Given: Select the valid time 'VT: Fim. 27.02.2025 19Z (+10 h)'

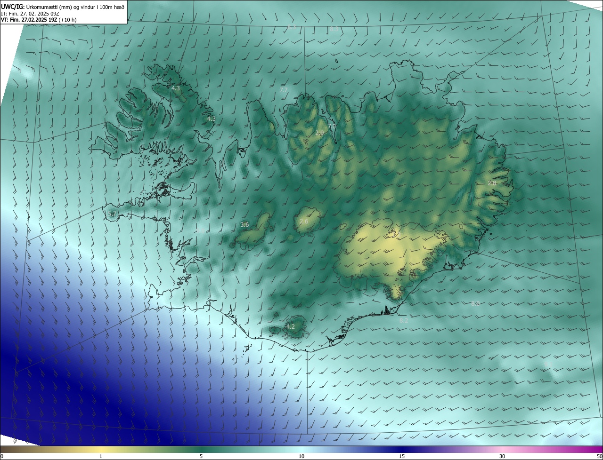Looking at the screenshot, I should [x=40, y=20].
